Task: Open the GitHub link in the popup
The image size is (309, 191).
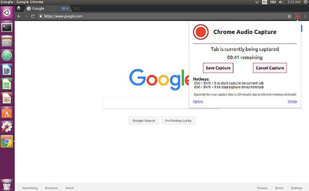Action: [292, 101]
